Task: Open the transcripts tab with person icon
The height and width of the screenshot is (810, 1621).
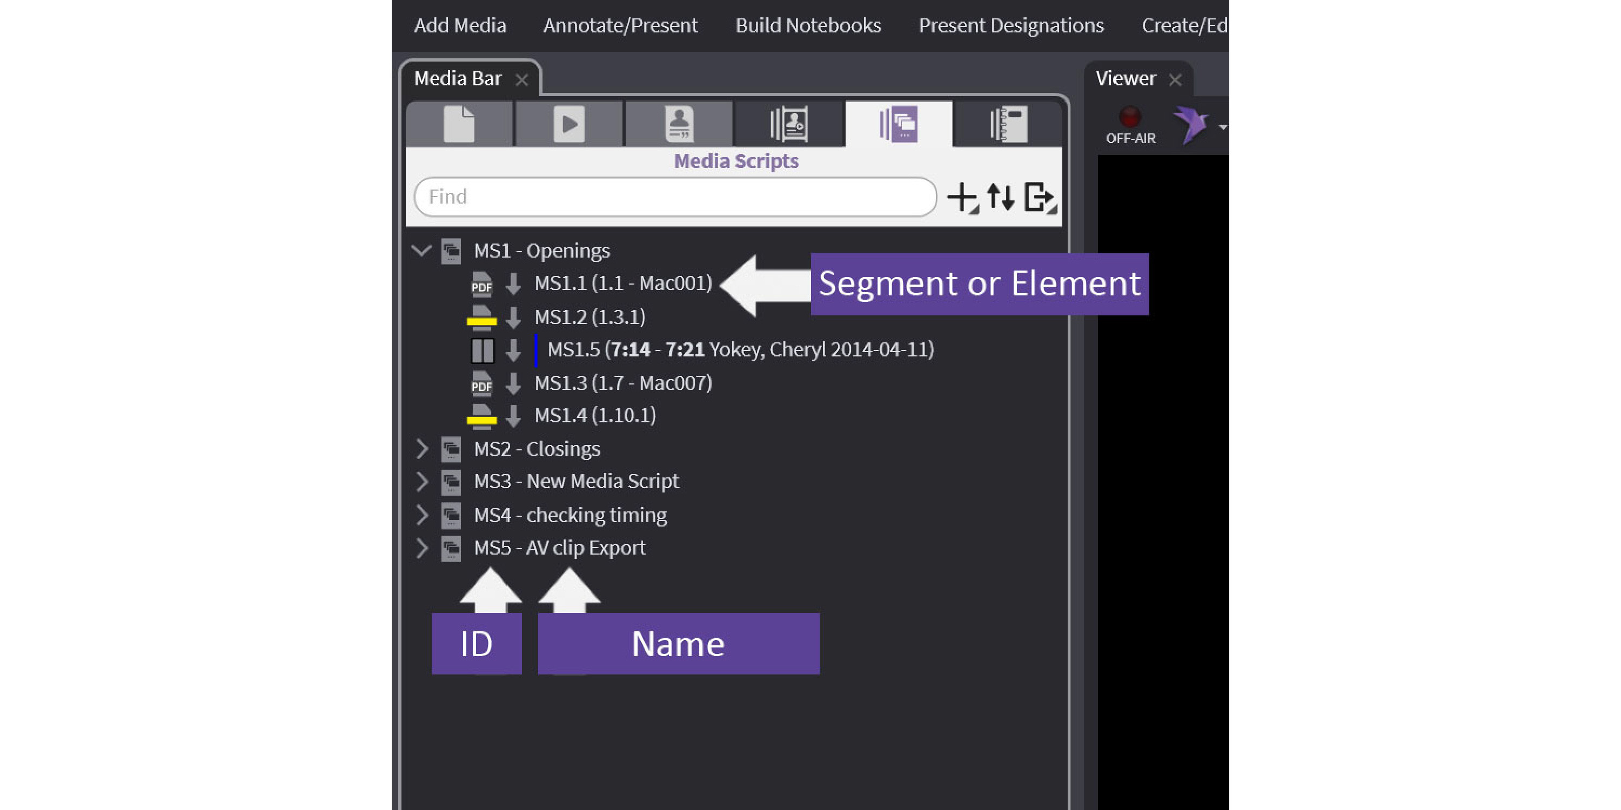Action: (679, 125)
